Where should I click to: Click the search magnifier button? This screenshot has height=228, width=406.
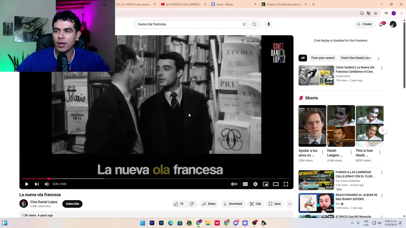[254, 24]
